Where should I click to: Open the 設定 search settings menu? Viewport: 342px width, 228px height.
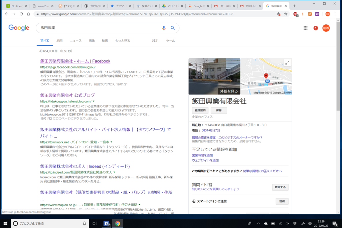pos(155,41)
